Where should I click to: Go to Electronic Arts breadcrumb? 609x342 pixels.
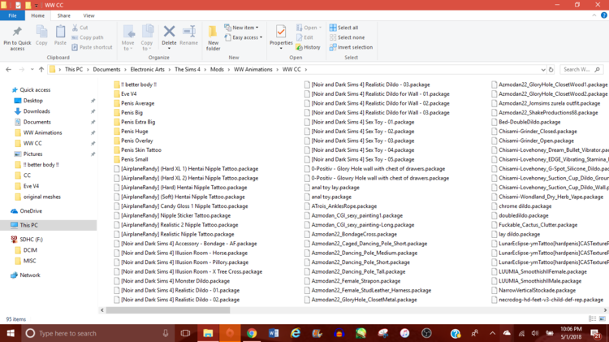(x=147, y=70)
